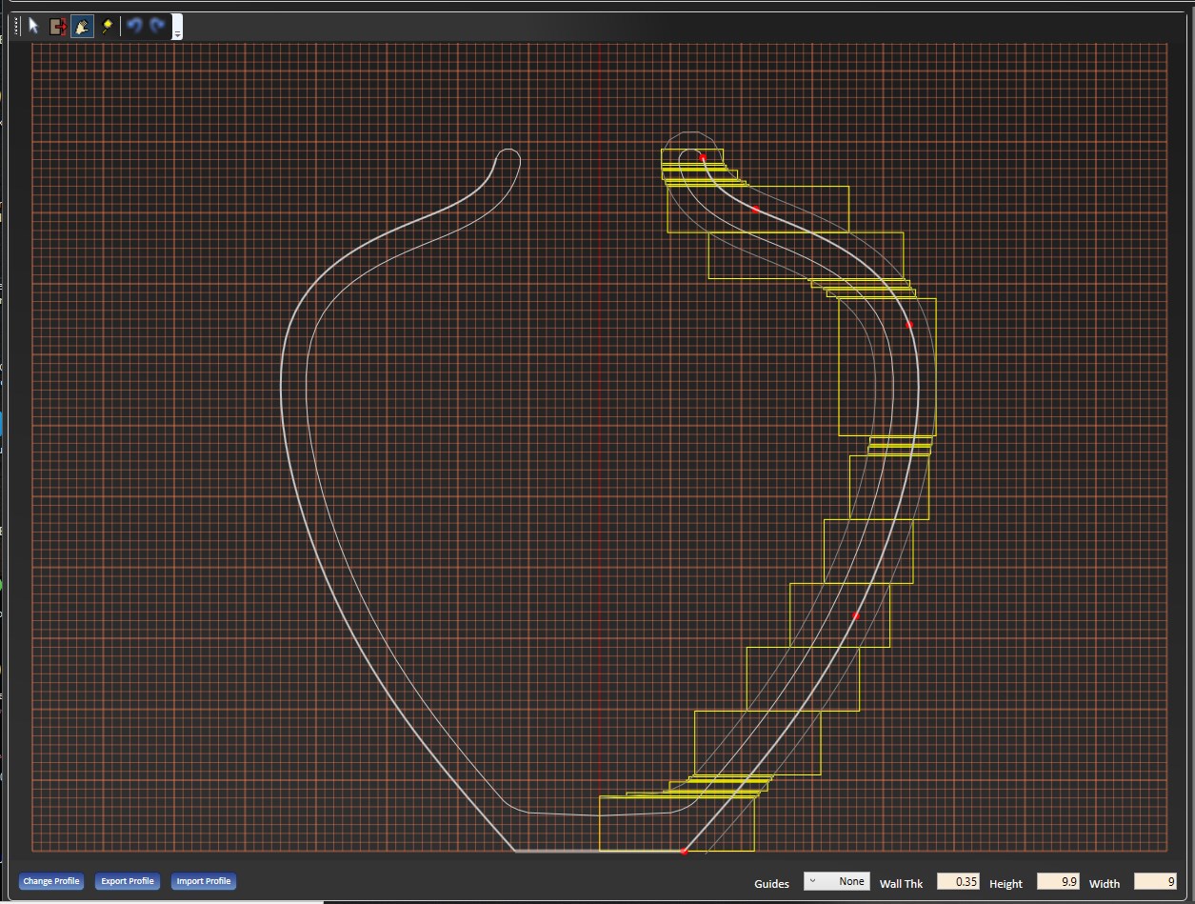Image resolution: width=1195 pixels, height=904 pixels.
Task: Grab the toolbar drag handle on the left
Action: [x=15, y=26]
